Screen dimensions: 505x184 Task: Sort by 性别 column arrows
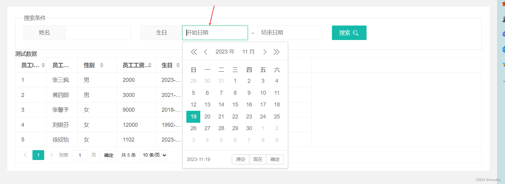[x=102, y=65]
